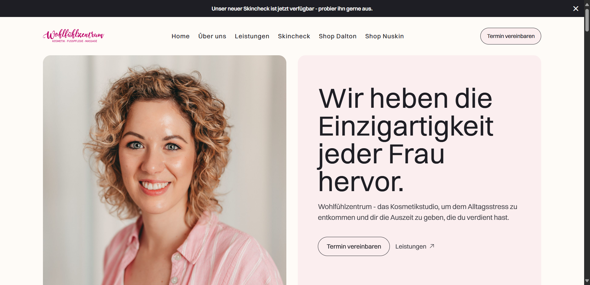This screenshot has width=590, height=285.
Task: Navigate to Skincheck in the menu
Action: [x=294, y=36]
